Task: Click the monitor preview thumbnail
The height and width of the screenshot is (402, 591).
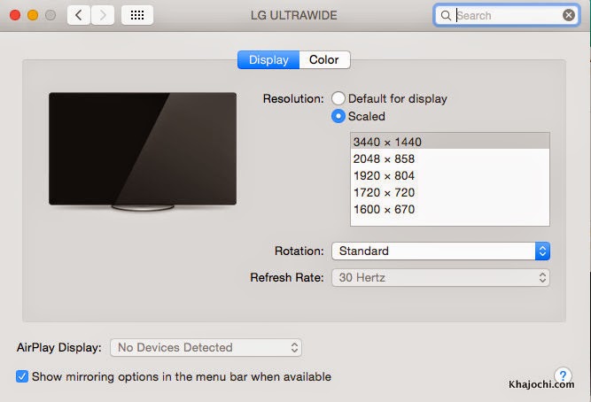Action: (x=143, y=151)
